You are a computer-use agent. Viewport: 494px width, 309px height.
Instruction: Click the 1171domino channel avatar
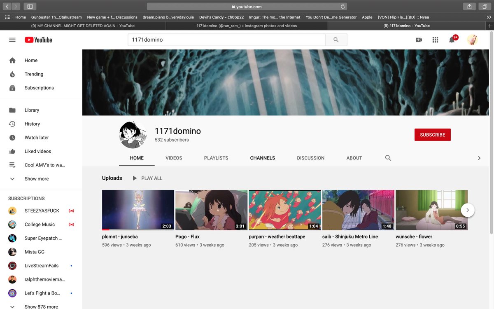tap(133, 135)
